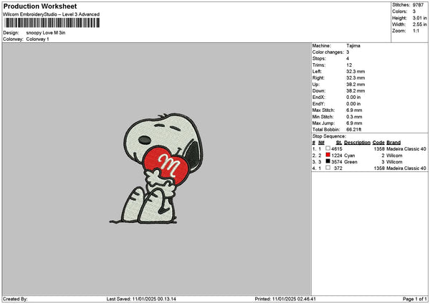
Task: Click the 'Description' column header
Action: pyautogui.click(x=357, y=143)
